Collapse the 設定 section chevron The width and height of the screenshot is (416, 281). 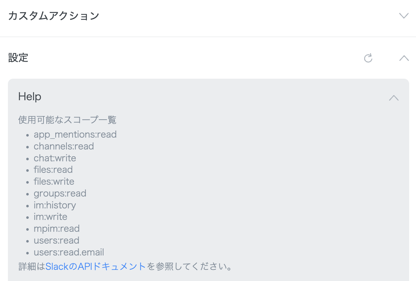[404, 58]
